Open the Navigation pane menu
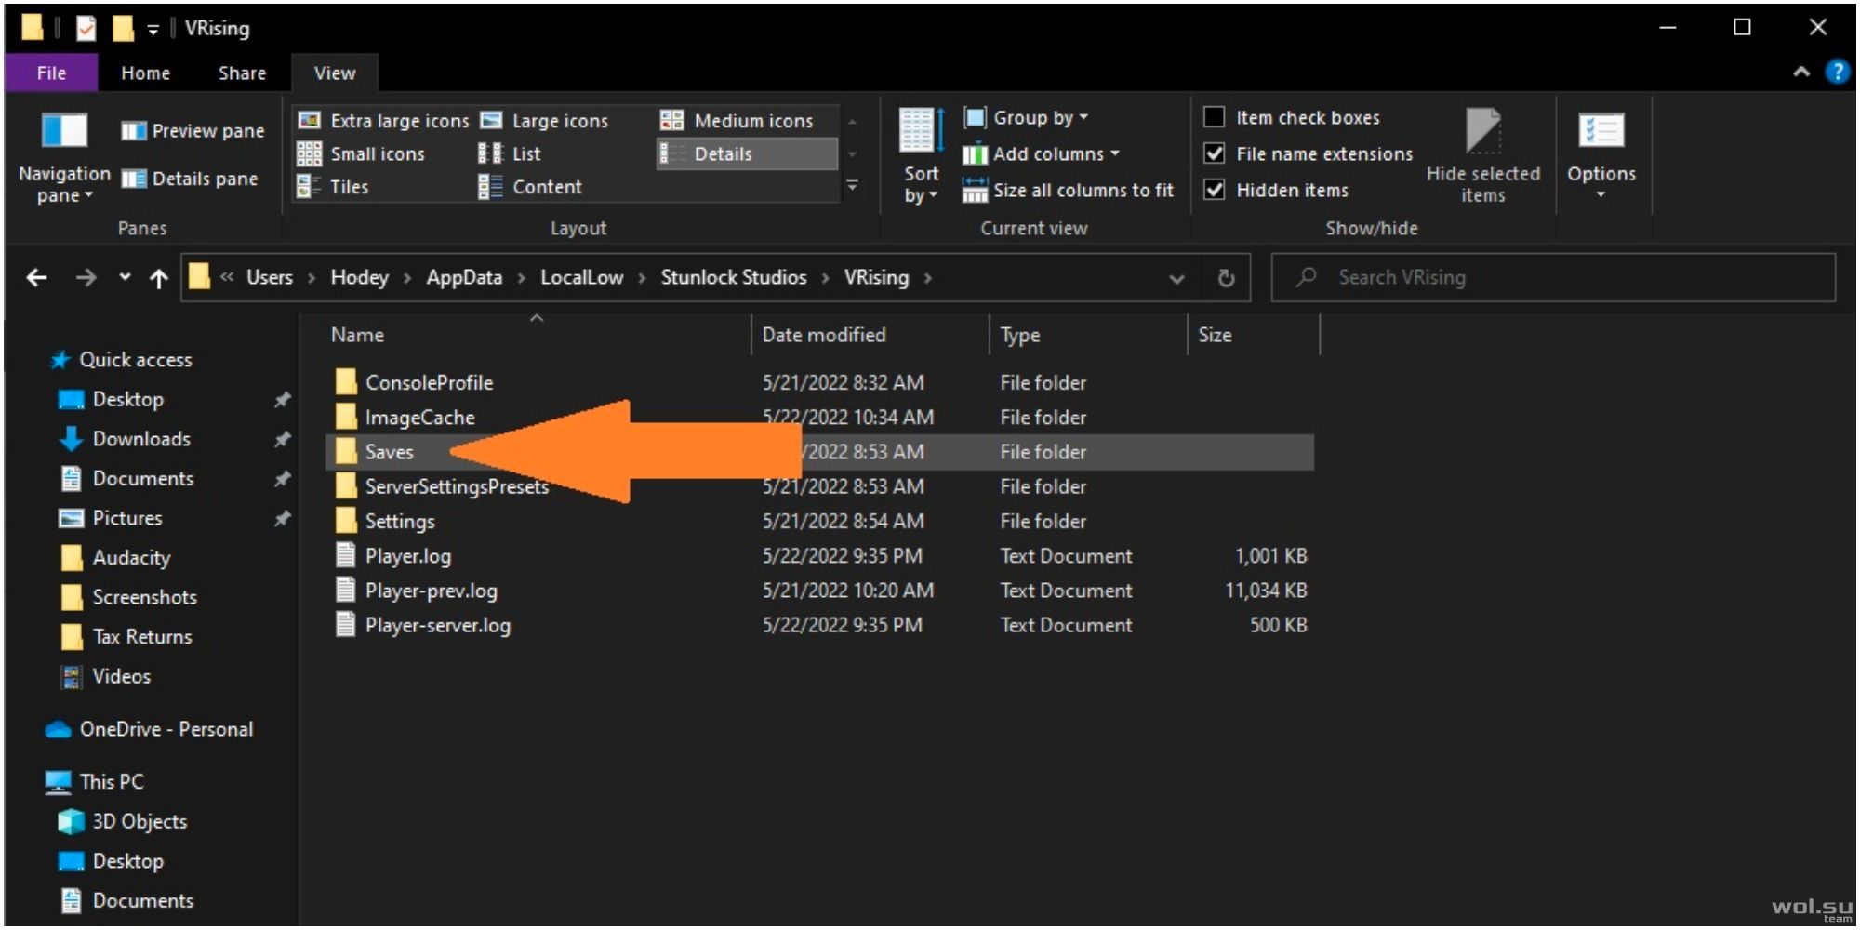1860x930 pixels. pos(64,156)
